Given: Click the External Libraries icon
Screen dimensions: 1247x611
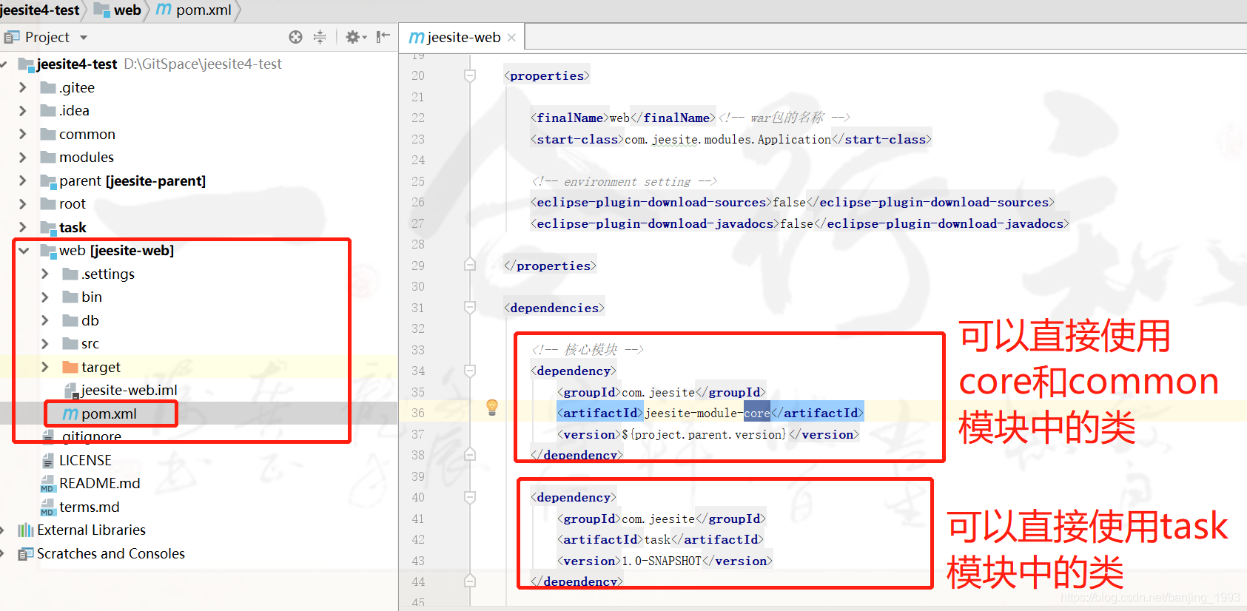Looking at the screenshot, I should tap(26, 530).
